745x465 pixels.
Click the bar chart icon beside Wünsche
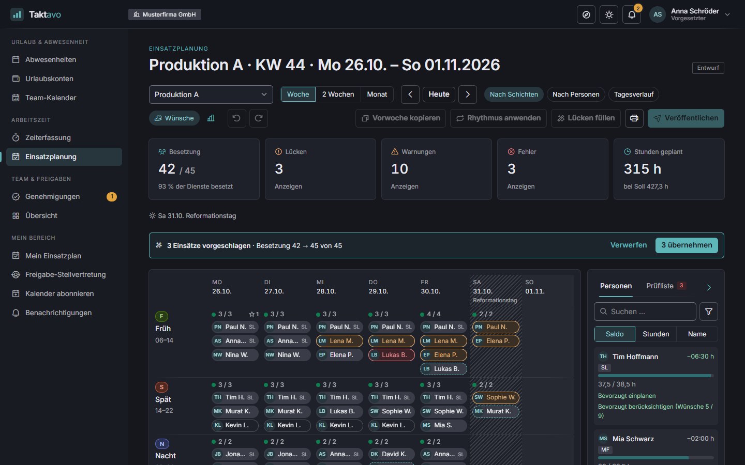pyautogui.click(x=211, y=118)
